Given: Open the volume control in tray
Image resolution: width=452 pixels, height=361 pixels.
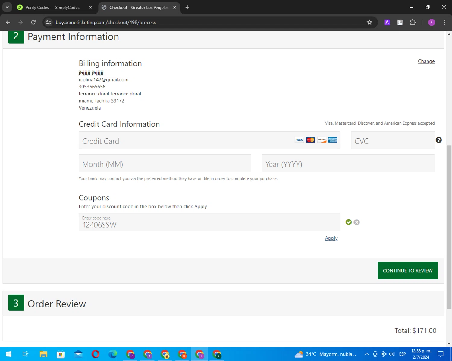Looking at the screenshot, I should tap(392, 354).
